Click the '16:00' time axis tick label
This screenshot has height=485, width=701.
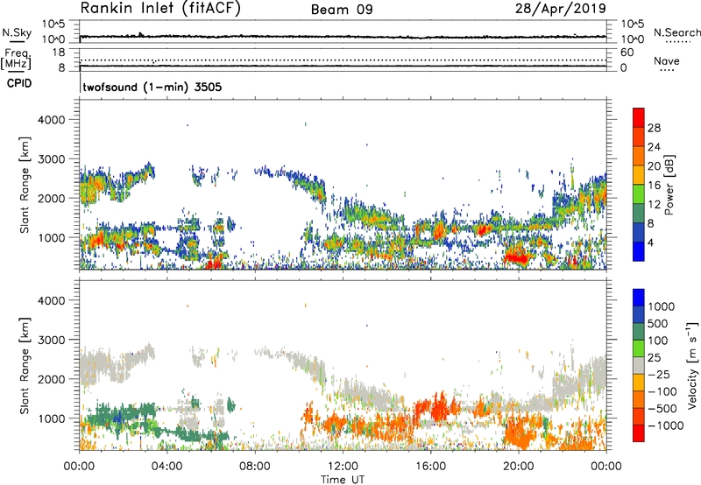(x=430, y=467)
